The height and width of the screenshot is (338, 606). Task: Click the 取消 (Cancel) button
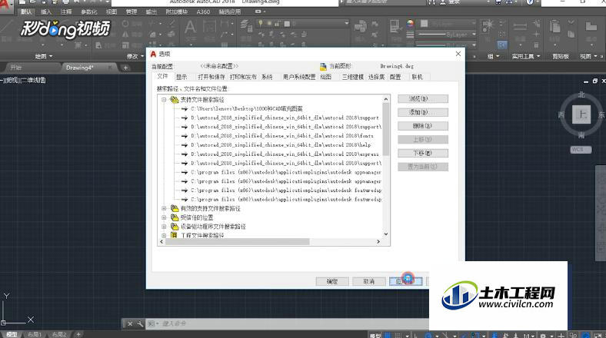tap(368, 282)
